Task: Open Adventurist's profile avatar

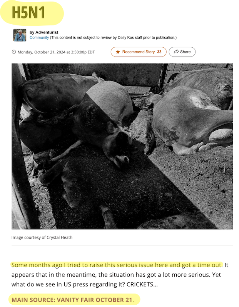Action: point(20,35)
